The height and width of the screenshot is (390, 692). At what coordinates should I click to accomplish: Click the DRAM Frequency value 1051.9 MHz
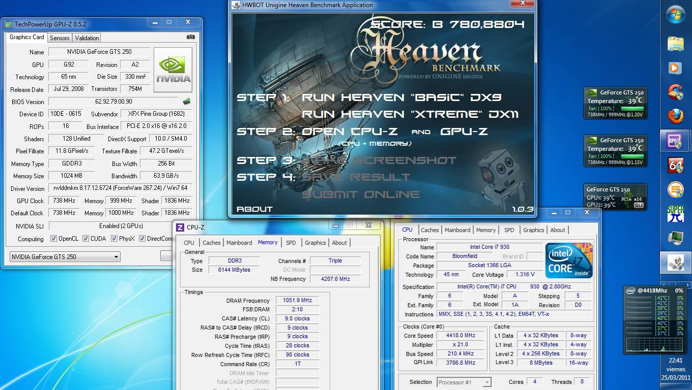tap(298, 300)
